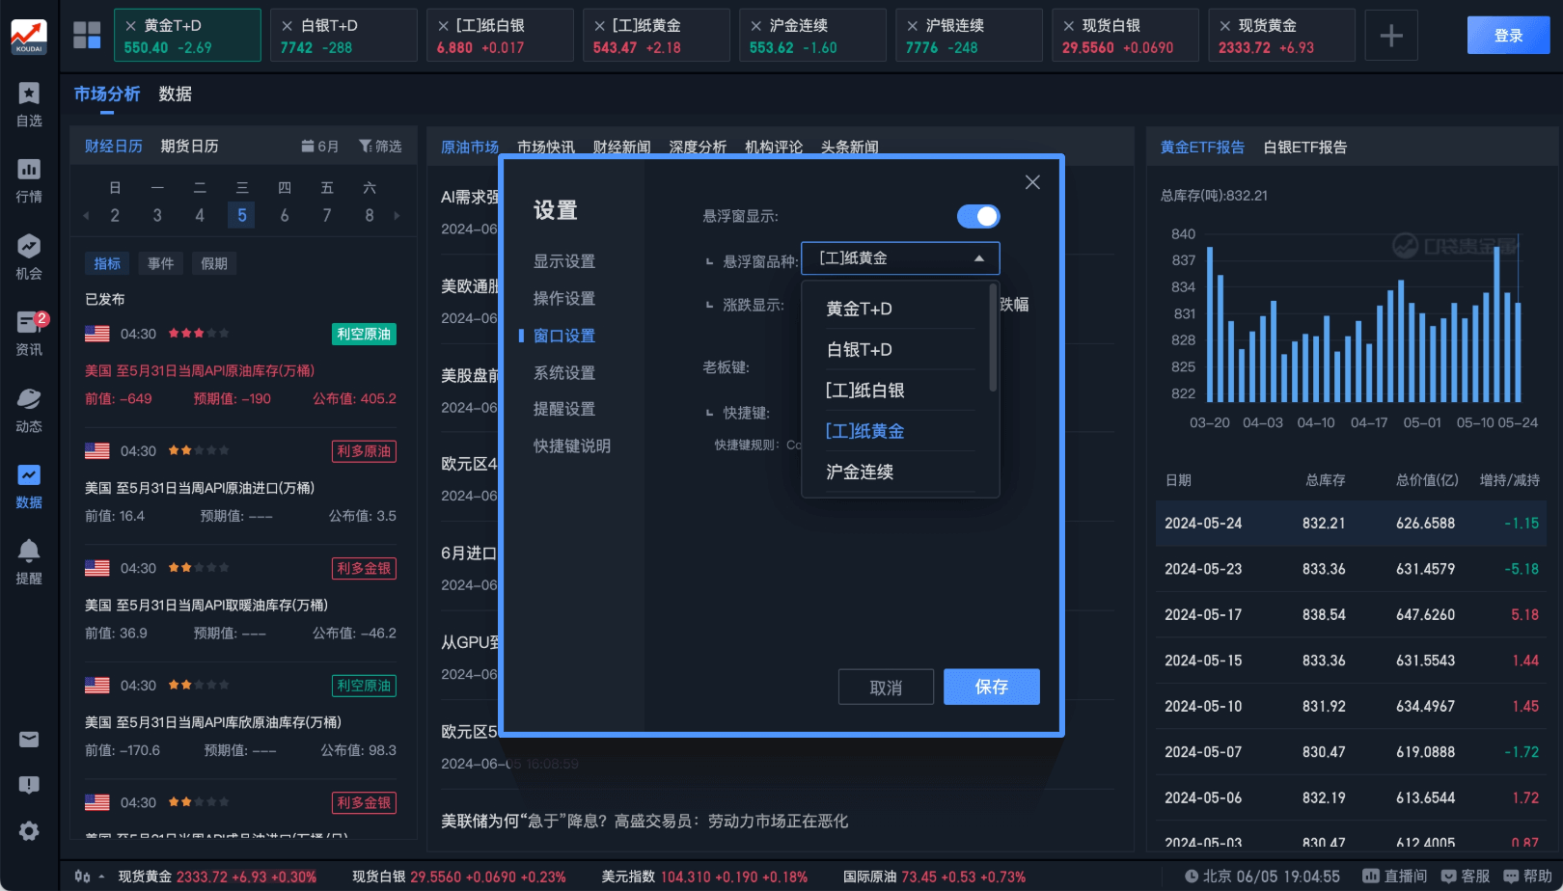This screenshot has height=891, width=1563.
Task: Open the 自选 favorites sidebar icon
Action: (29, 104)
